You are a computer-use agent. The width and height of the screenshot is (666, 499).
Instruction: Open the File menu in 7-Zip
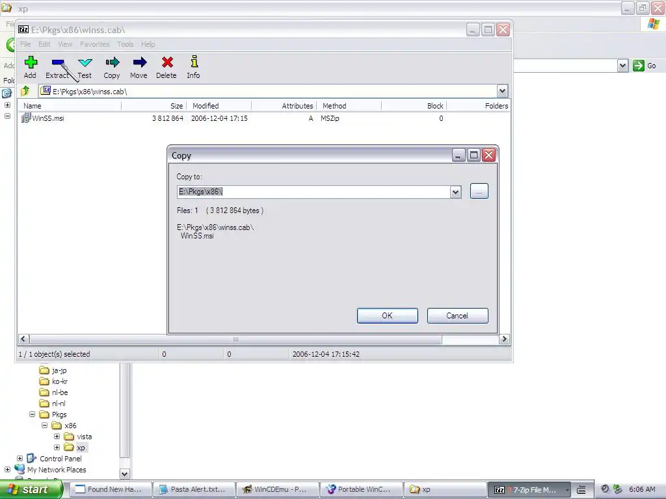coord(25,44)
